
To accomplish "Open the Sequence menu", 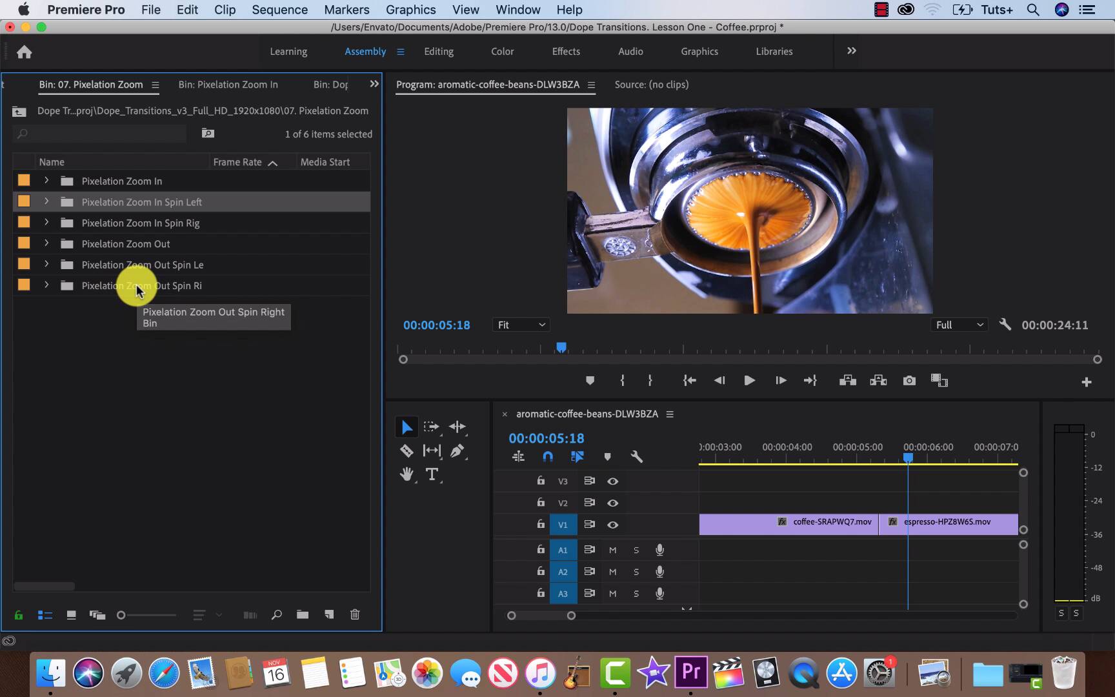I will (x=279, y=10).
